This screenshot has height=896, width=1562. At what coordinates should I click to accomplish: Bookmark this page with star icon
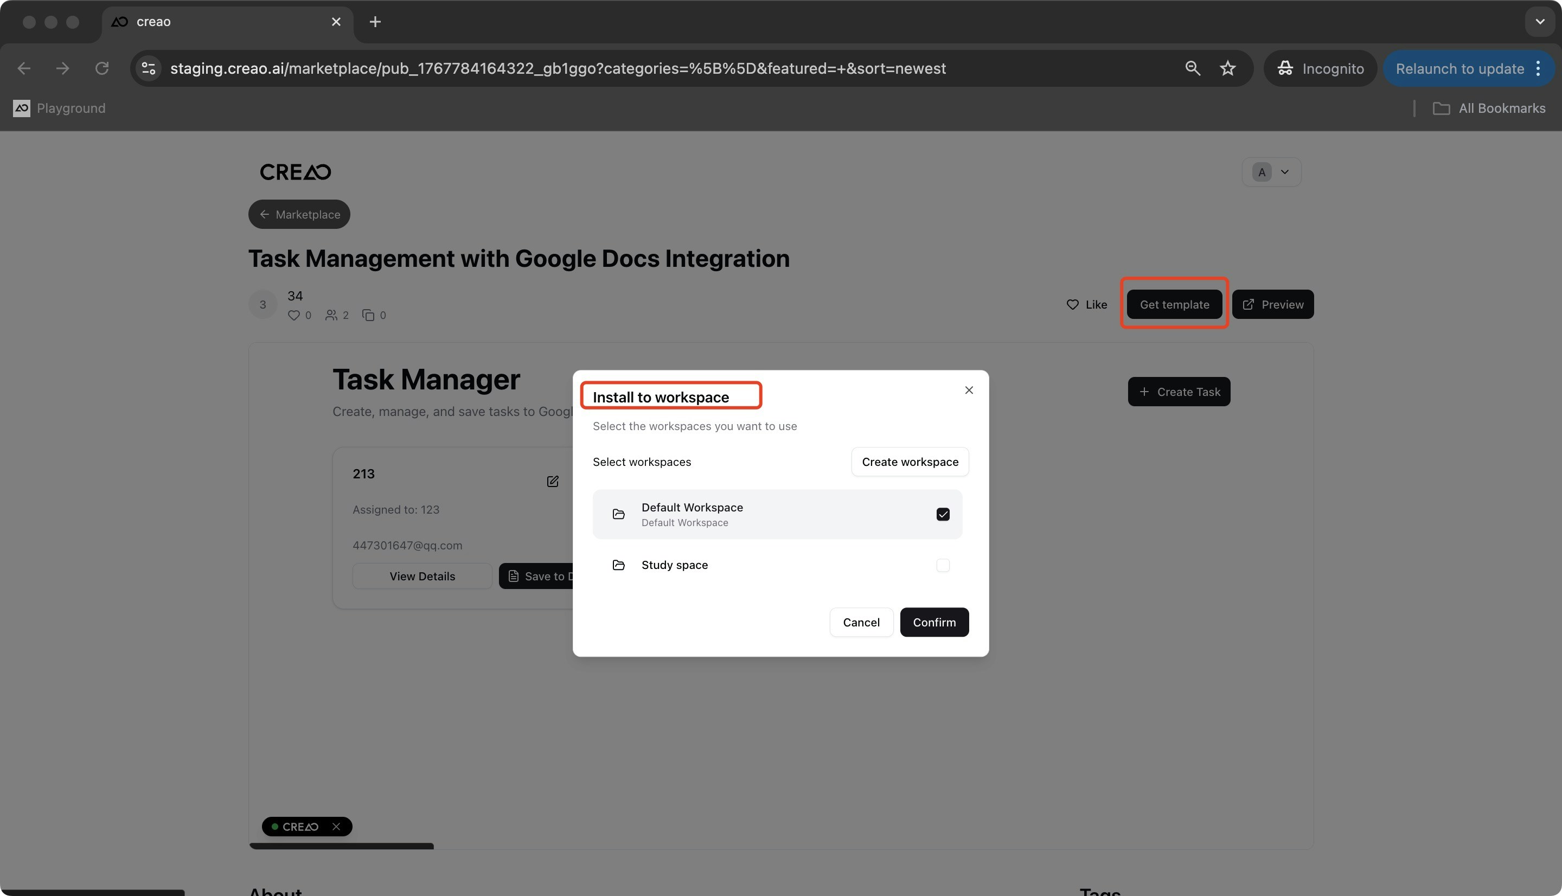coord(1227,68)
